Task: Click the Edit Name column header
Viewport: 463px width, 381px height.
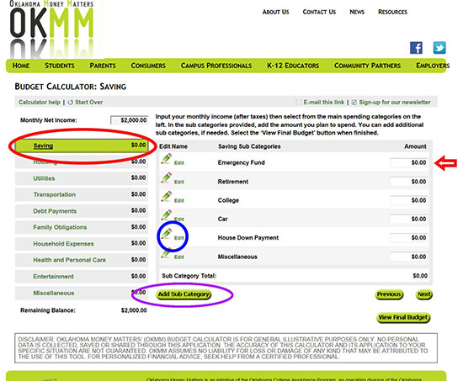Action: [x=173, y=146]
